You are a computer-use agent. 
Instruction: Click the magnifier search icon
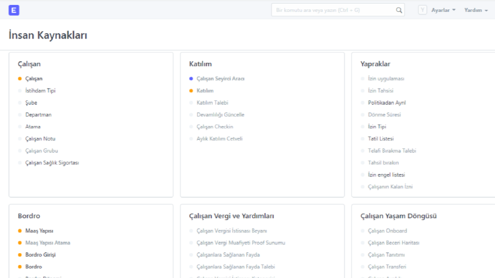[399, 10]
